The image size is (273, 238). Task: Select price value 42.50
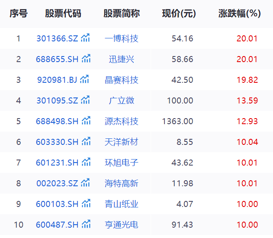click(182, 80)
